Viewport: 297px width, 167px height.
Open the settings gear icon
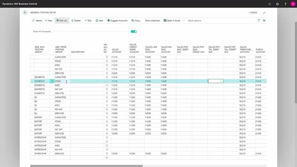pos(278,4)
